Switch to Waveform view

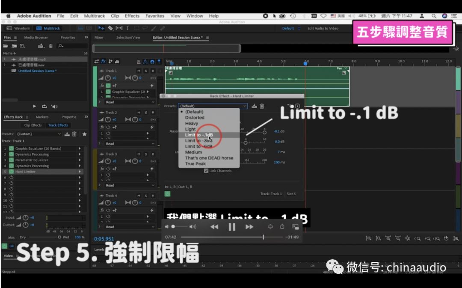click(18, 28)
